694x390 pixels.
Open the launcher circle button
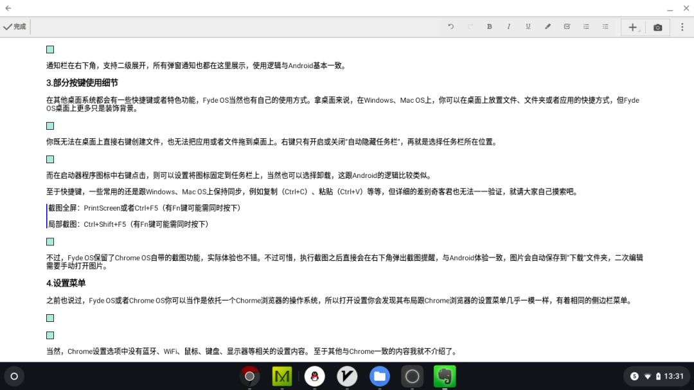click(14, 376)
